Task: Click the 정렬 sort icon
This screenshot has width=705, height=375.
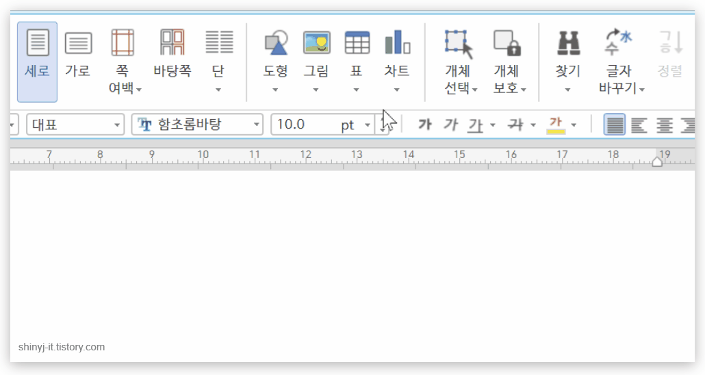Action: coord(670,42)
